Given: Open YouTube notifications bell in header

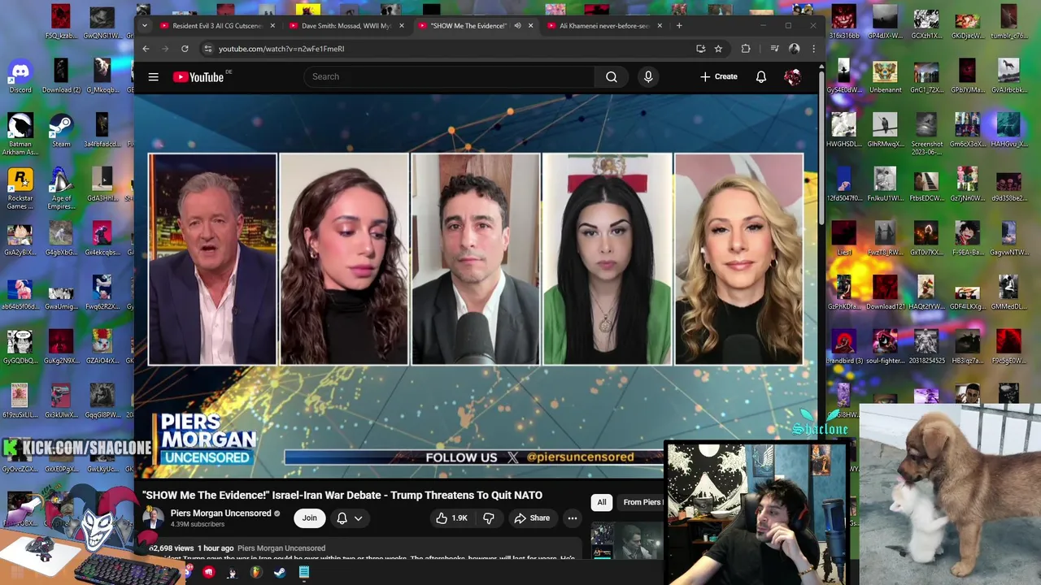Looking at the screenshot, I should (761, 76).
